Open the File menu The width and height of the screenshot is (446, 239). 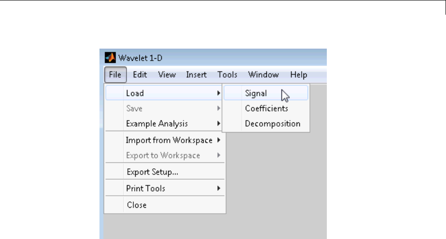tap(115, 75)
